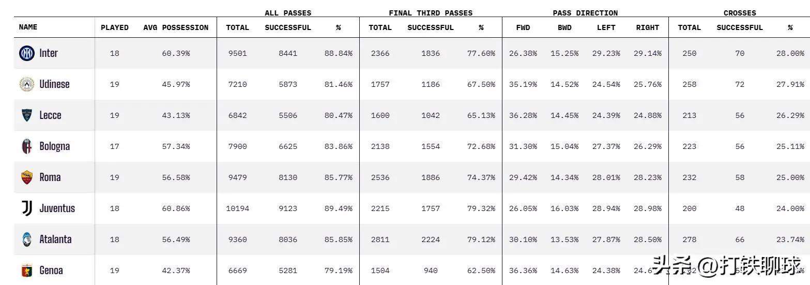This screenshot has height=285, width=810.
Task: Sort by PLAYED column header
Action: pyautogui.click(x=114, y=27)
